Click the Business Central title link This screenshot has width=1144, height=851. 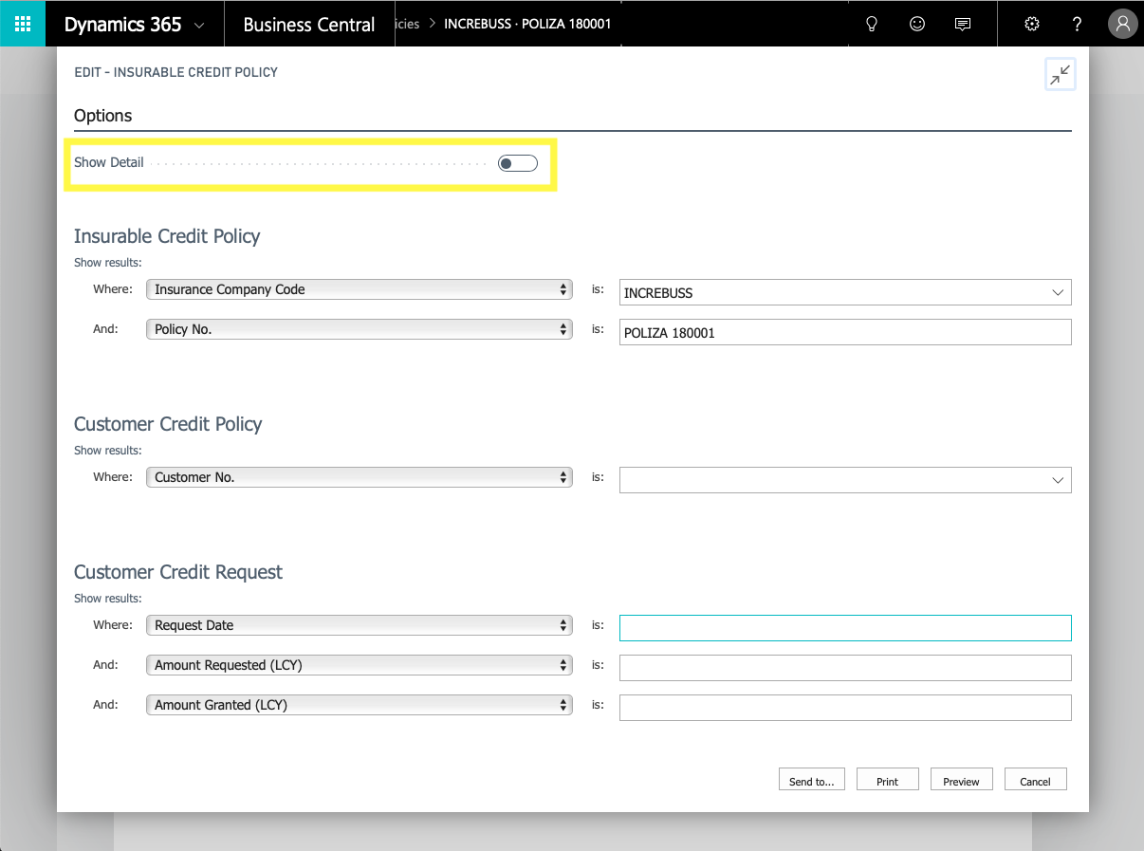click(x=309, y=25)
